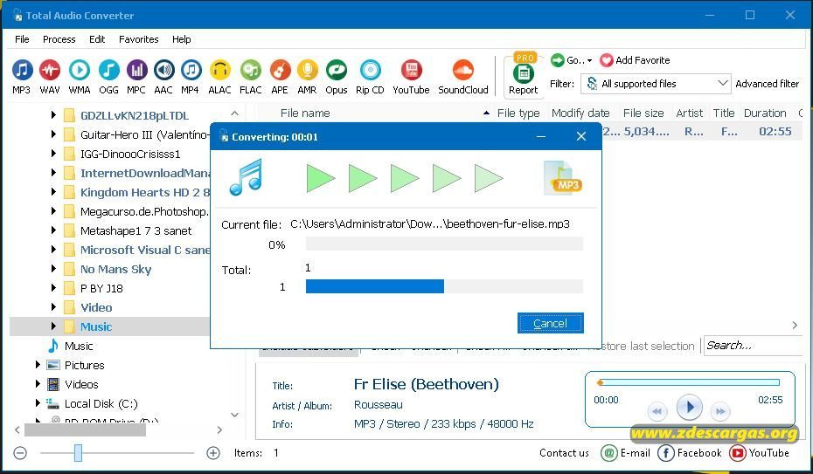Image resolution: width=813 pixels, height=474 pixels.
Task: Sort by the Modify date column
Action: coord(580,113)
